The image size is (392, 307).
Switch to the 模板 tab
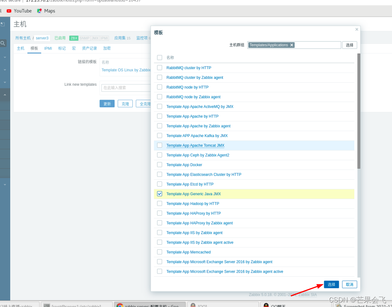[x=34, y=48]
